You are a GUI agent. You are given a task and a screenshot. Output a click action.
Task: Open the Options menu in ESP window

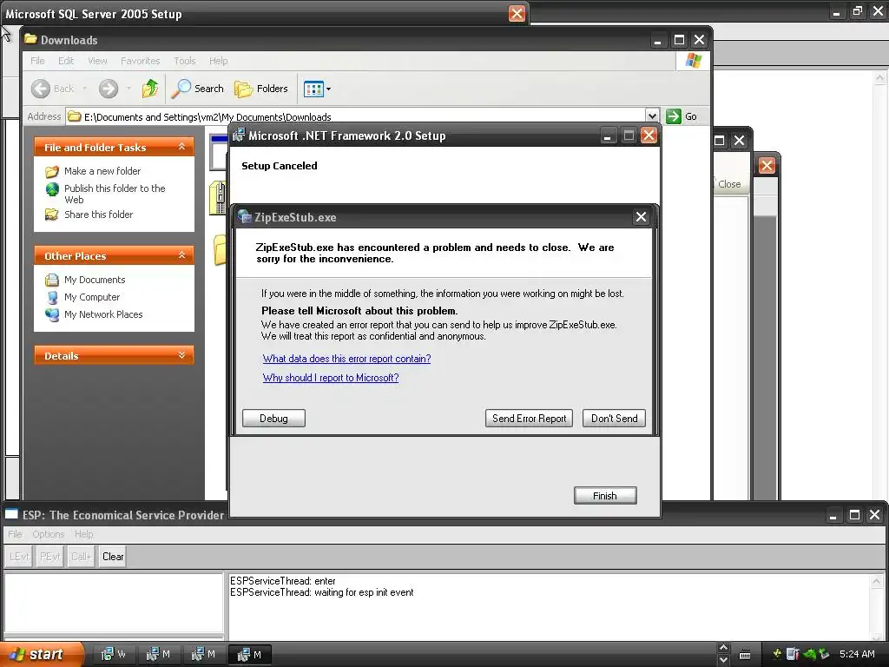click(x=49, y=534)
